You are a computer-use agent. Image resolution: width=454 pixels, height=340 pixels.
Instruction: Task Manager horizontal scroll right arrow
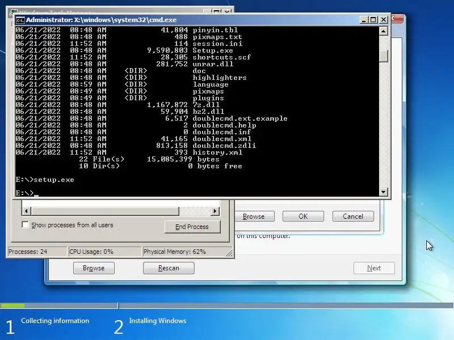pos(215,211)
